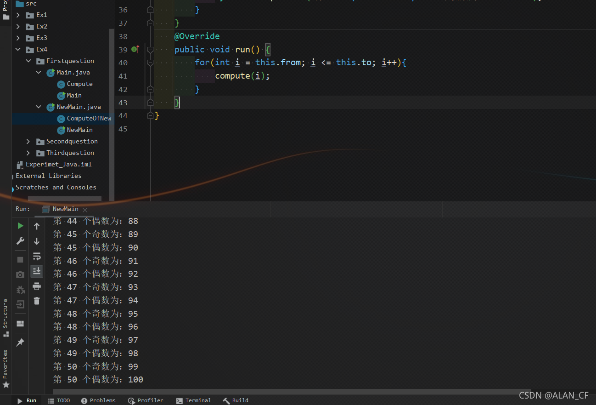Image resolution: width=596 pixels, height=405 pixels.
Task: Click project tree vertical scrollbar
Action: pos(112,114)
